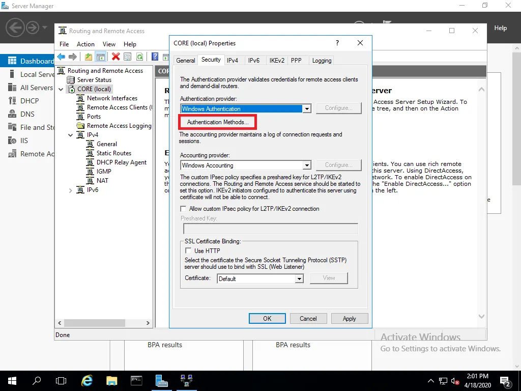The width and height of the screenshot is (521, 391).
Task: Click the Forward arrow in RRAS toolbar
Action: click(x=72, y=57)
